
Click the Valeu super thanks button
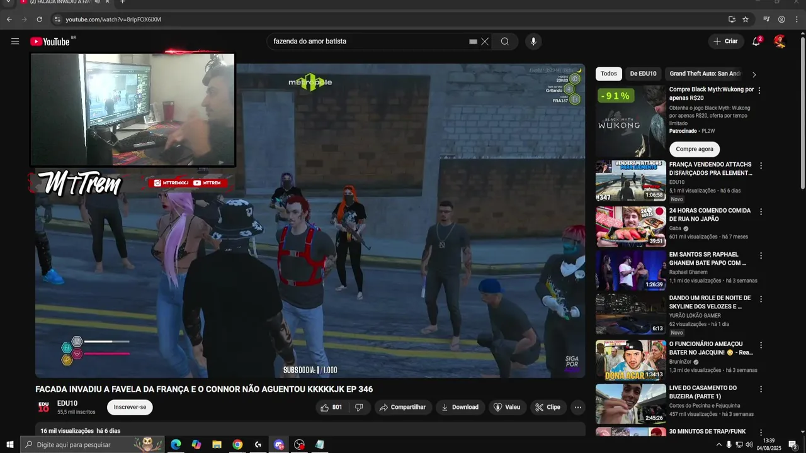508,407
